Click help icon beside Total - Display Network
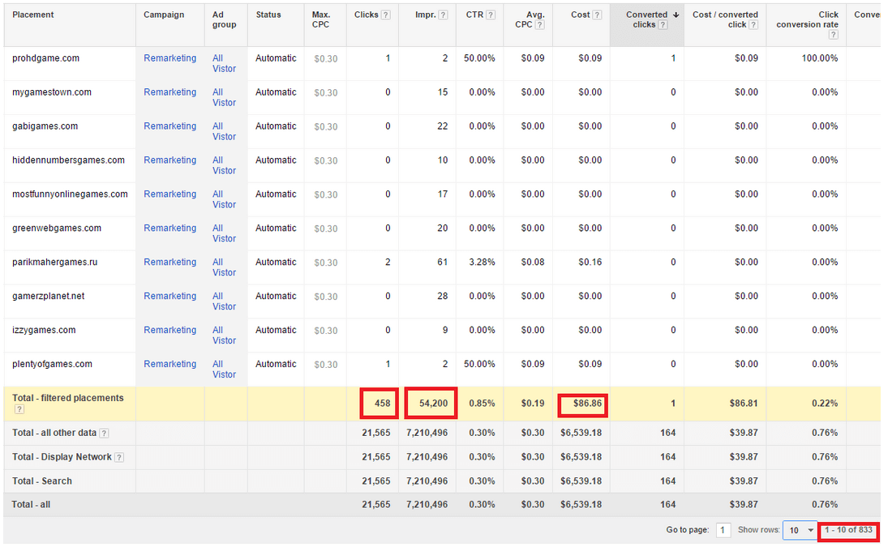Image resolution: width=888 pixels, height=547 pixels. click(119, 457)
